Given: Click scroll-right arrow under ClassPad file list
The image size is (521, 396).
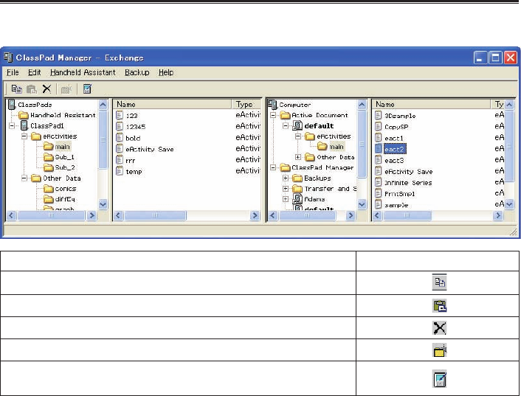Looking at the screenshot, I should pos(255,216).
